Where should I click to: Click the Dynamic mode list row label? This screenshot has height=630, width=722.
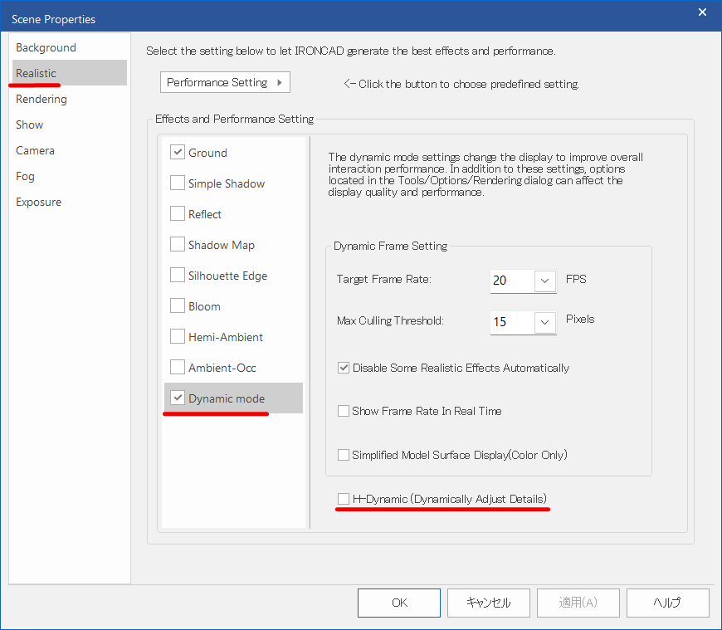click(227, 398)
